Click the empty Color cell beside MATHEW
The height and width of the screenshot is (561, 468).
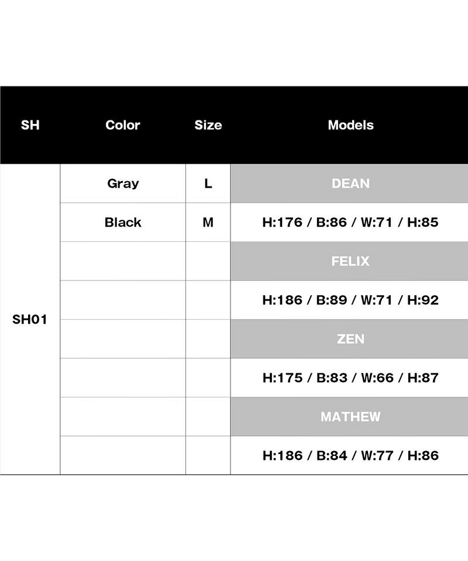123,417
